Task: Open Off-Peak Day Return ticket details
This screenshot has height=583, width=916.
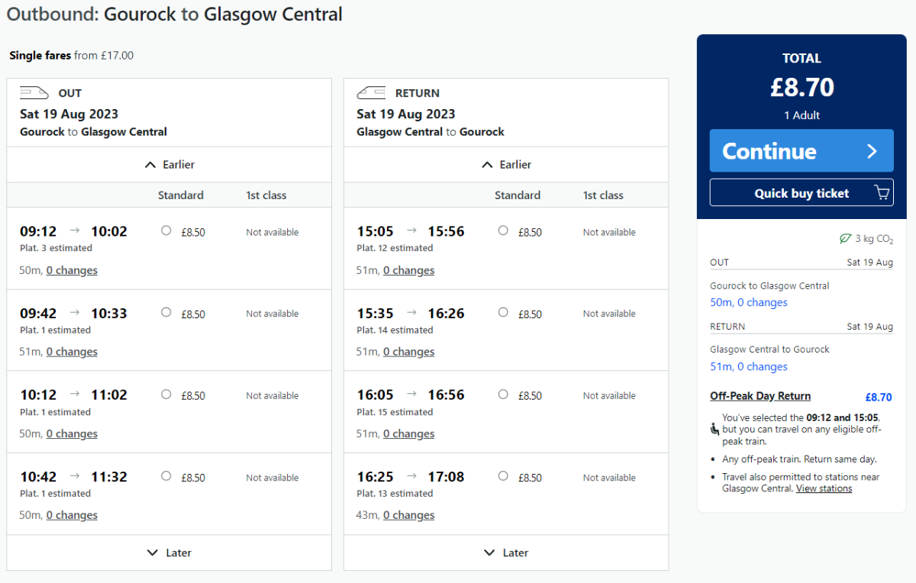Action: pos(760,396)
